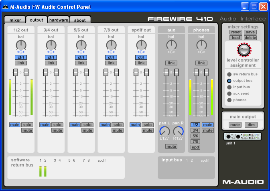
Task: Click the FireWire 410 unit 1 thumbnail
Action: pos(242,136)
